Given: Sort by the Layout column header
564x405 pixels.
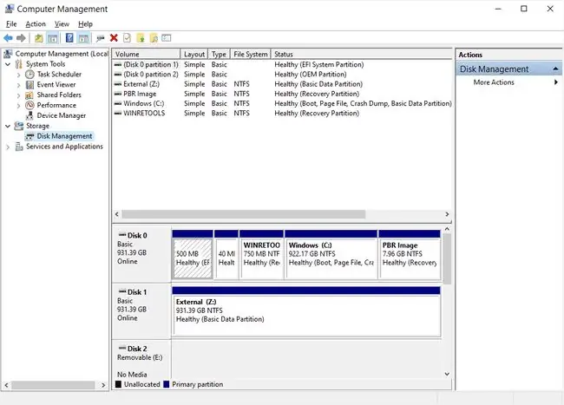Looking at the screenshot, I should [x=193, y=54].
